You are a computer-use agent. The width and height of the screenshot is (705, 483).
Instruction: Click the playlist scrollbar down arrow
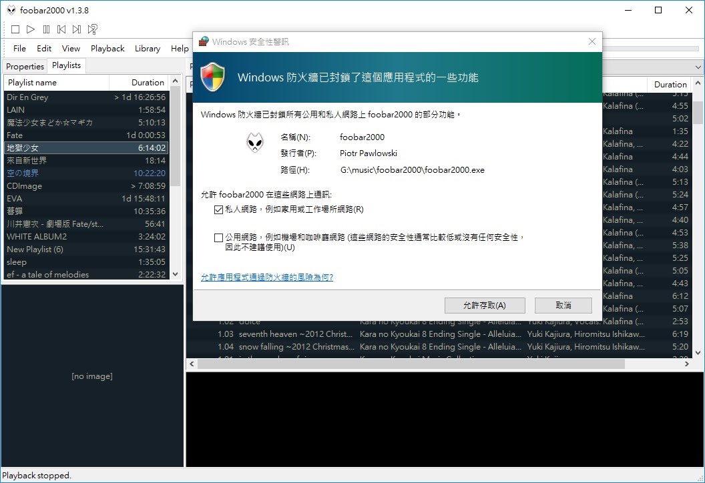(x=175, y=274)
